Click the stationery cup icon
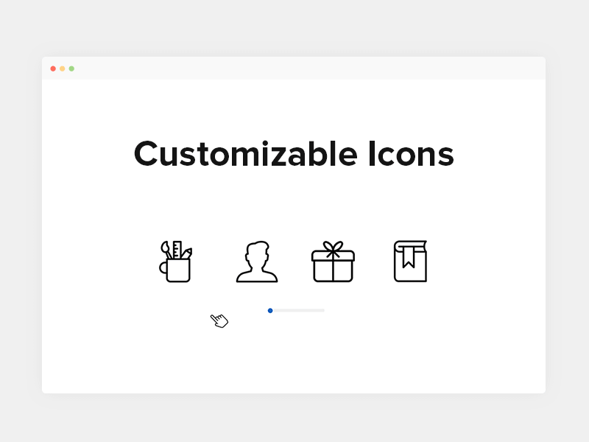The image size is (589, 442). click(175, 262)
